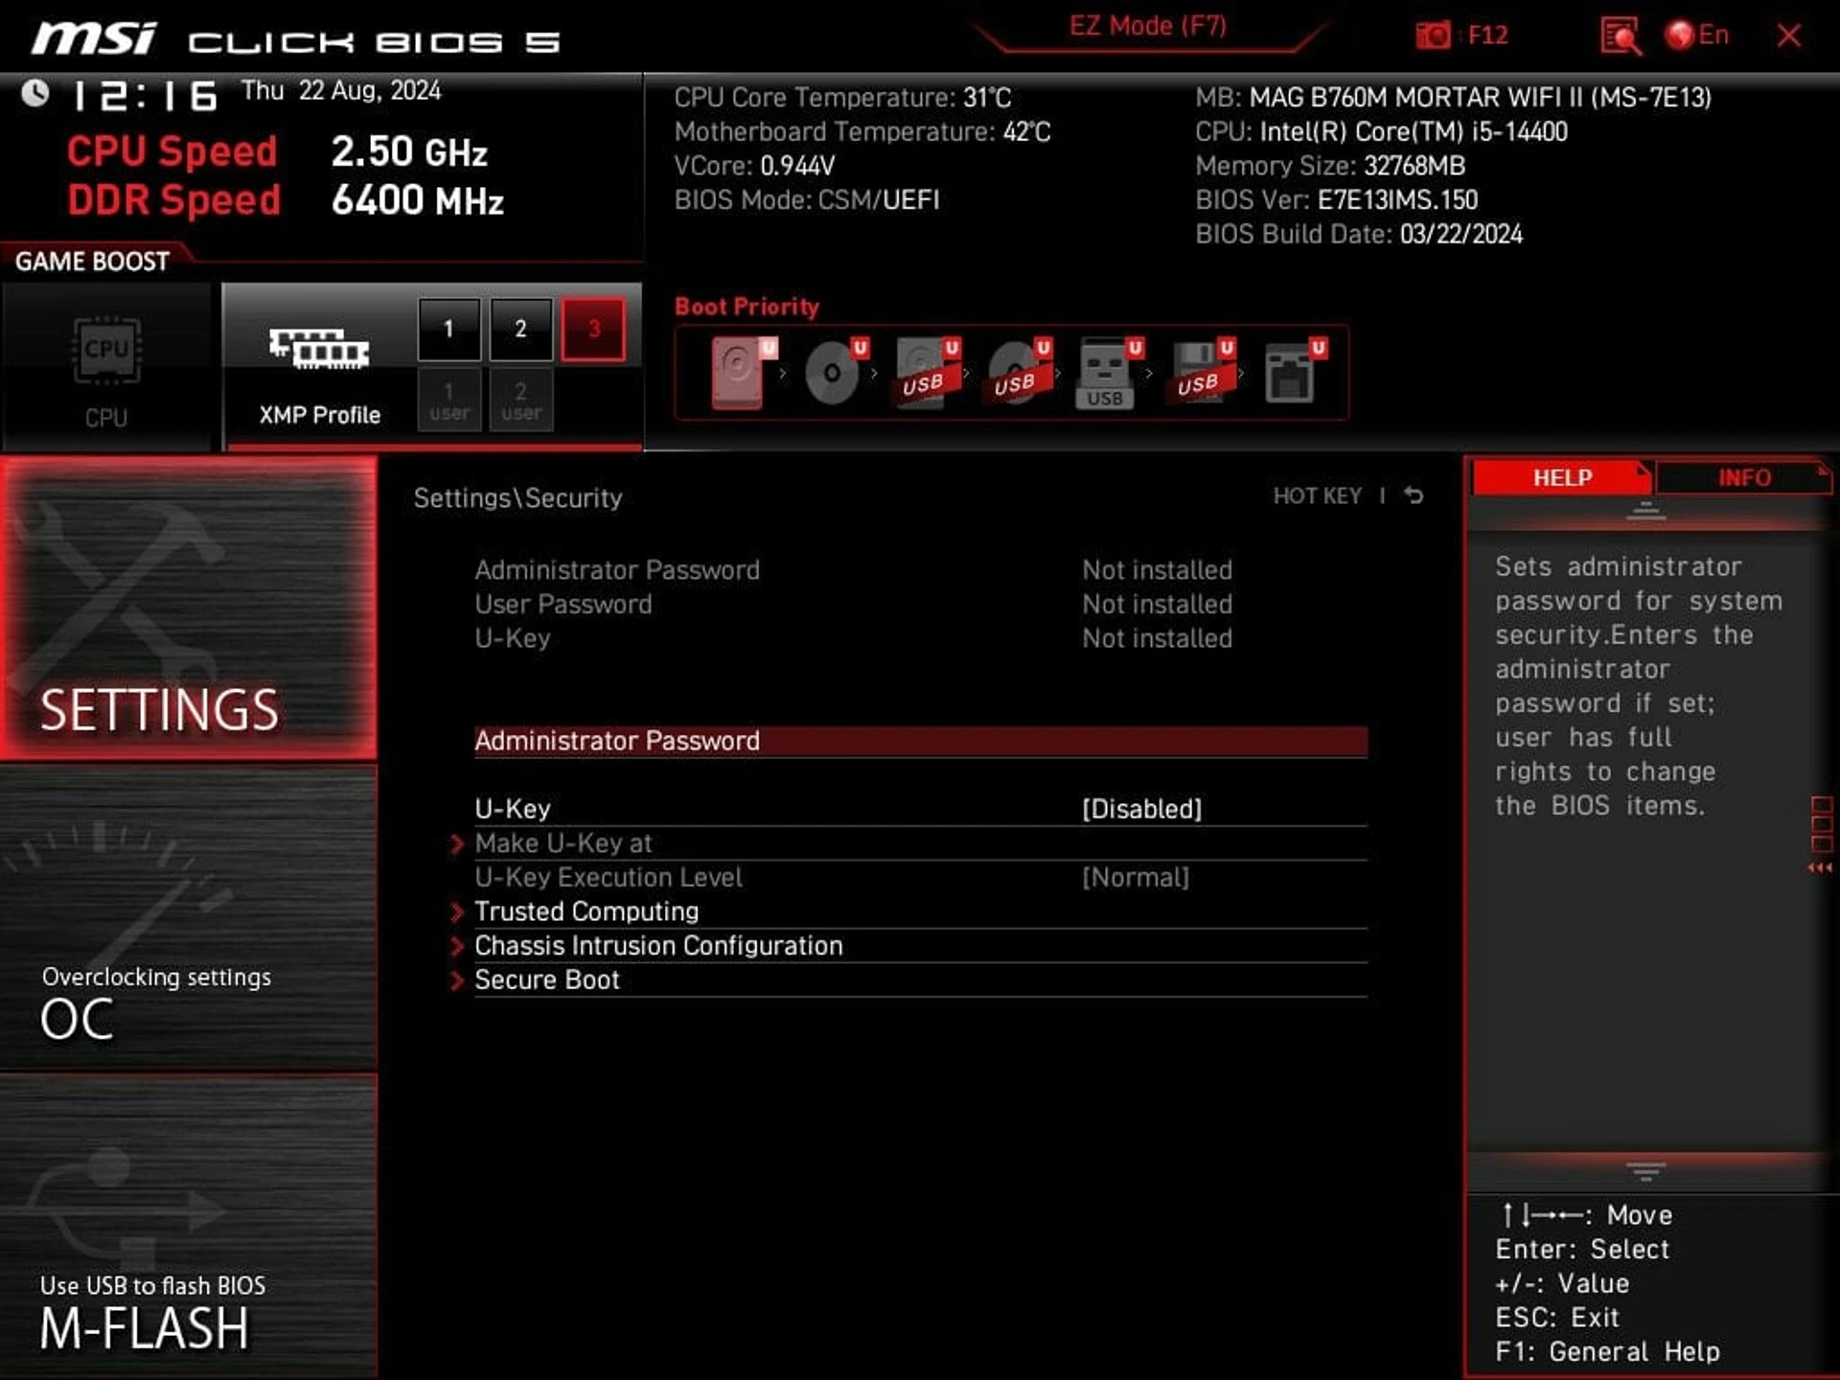
Task: Select the highlighted Administrator Password option
Action: coord(921,741)
